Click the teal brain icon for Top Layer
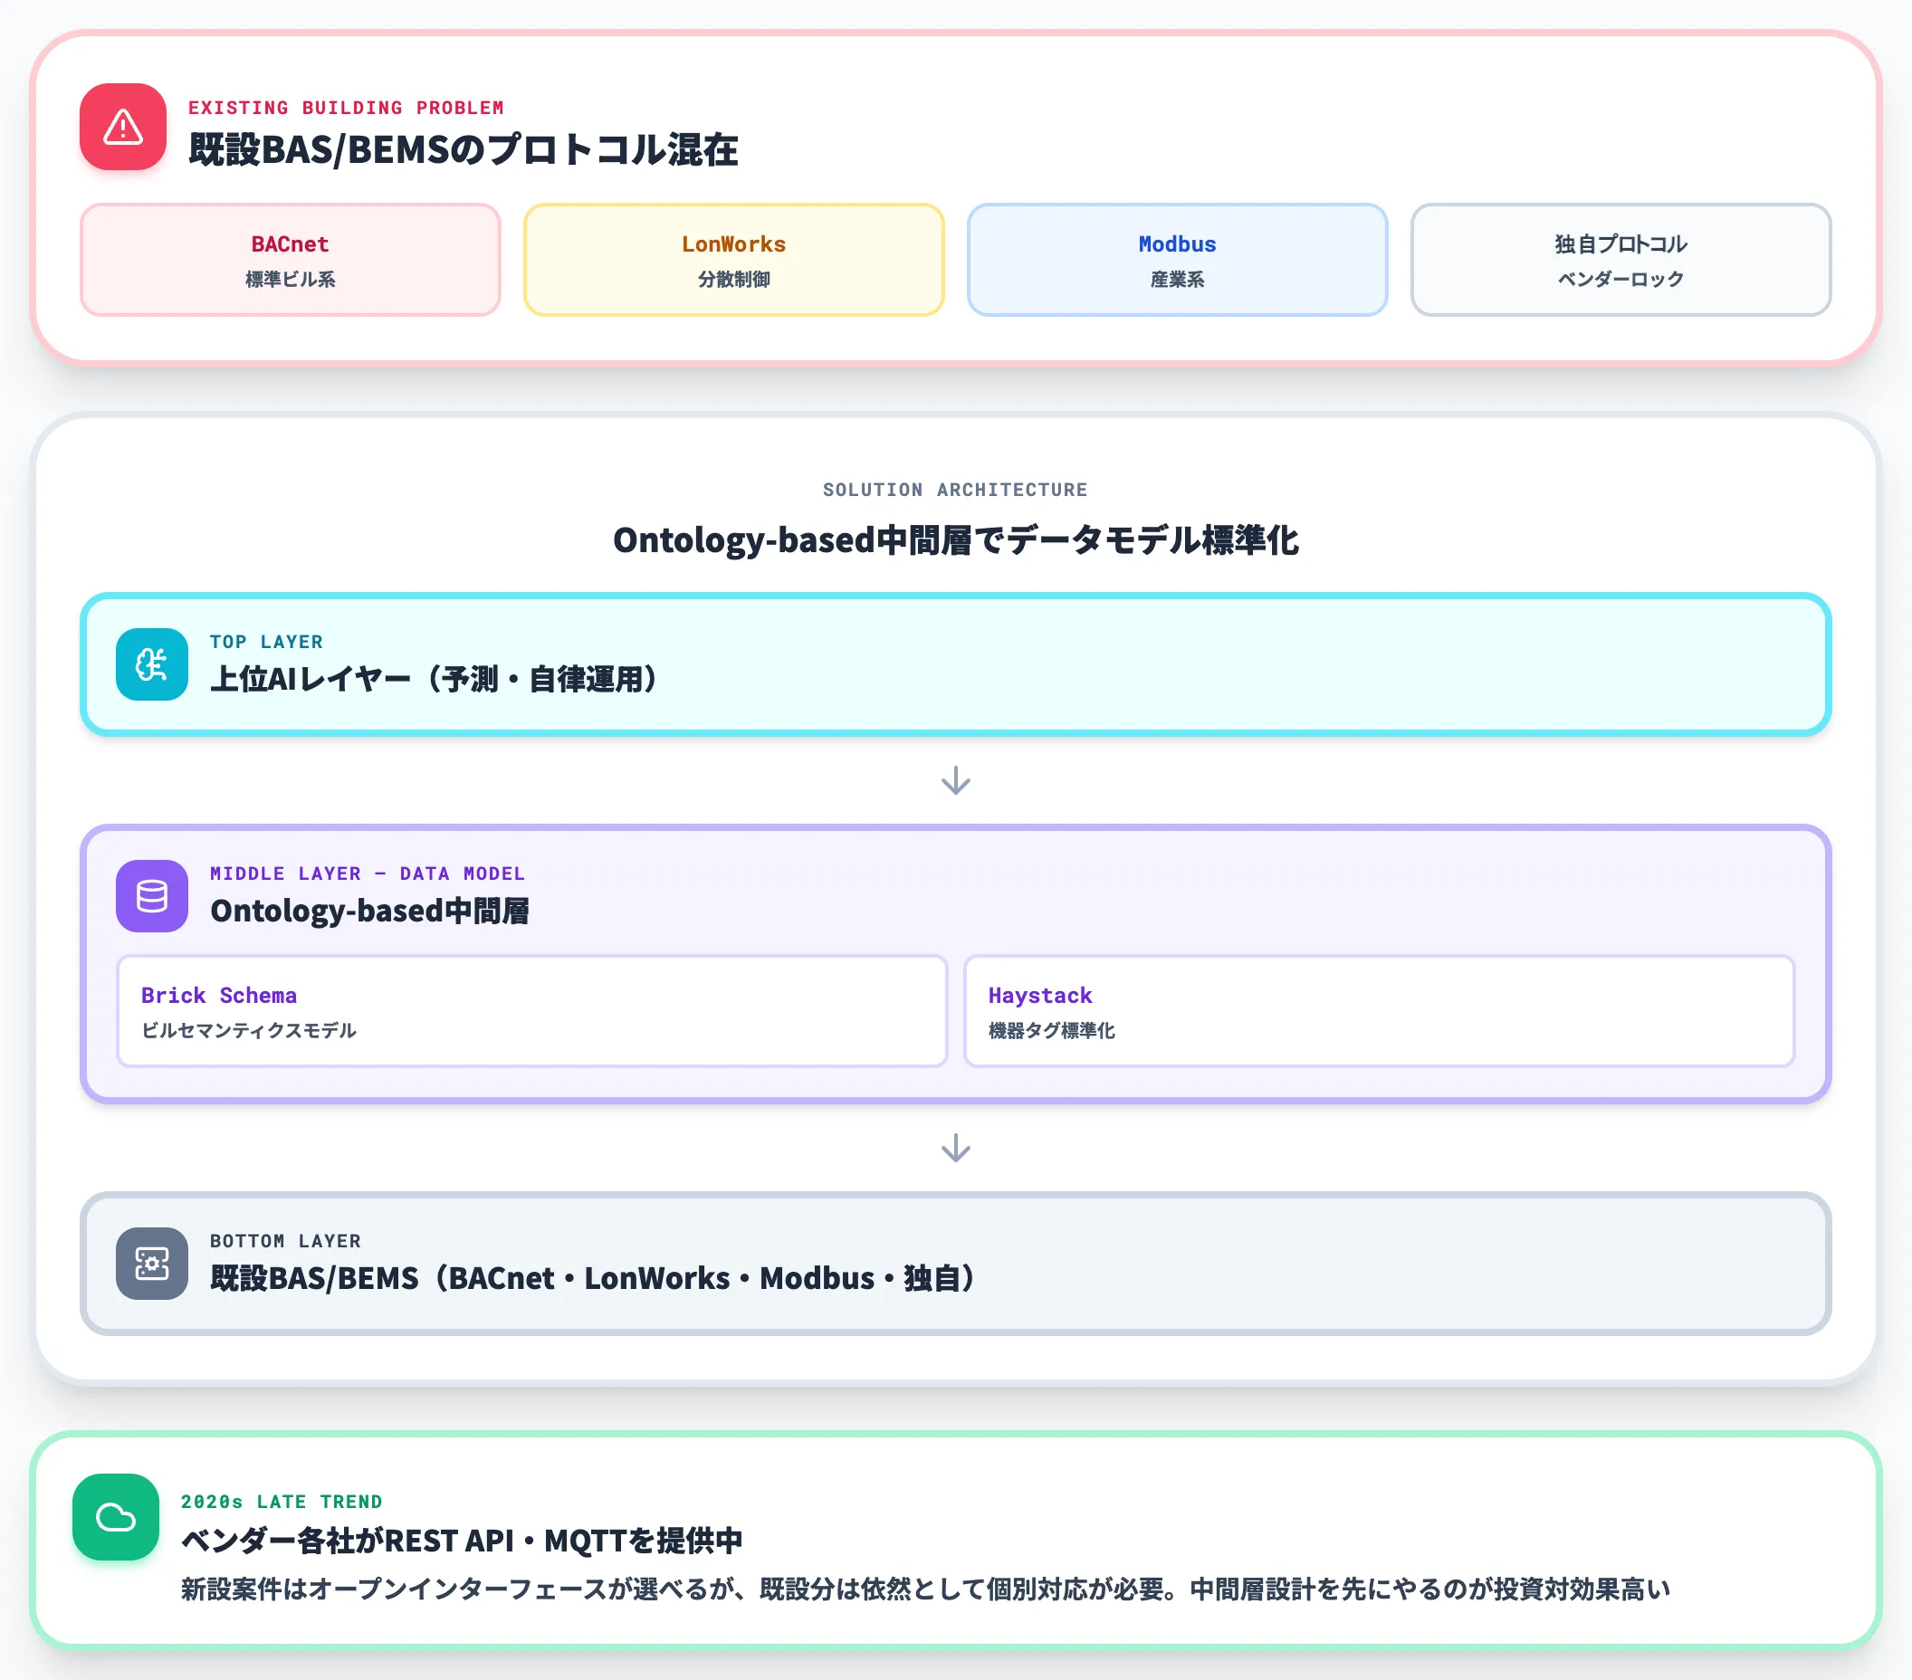 coord(151,664)
